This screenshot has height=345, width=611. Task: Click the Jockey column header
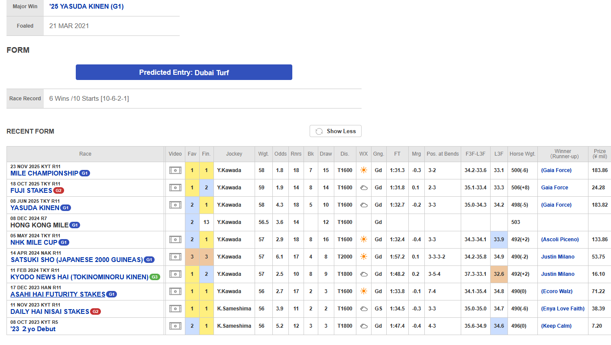(x=234, y=154)
